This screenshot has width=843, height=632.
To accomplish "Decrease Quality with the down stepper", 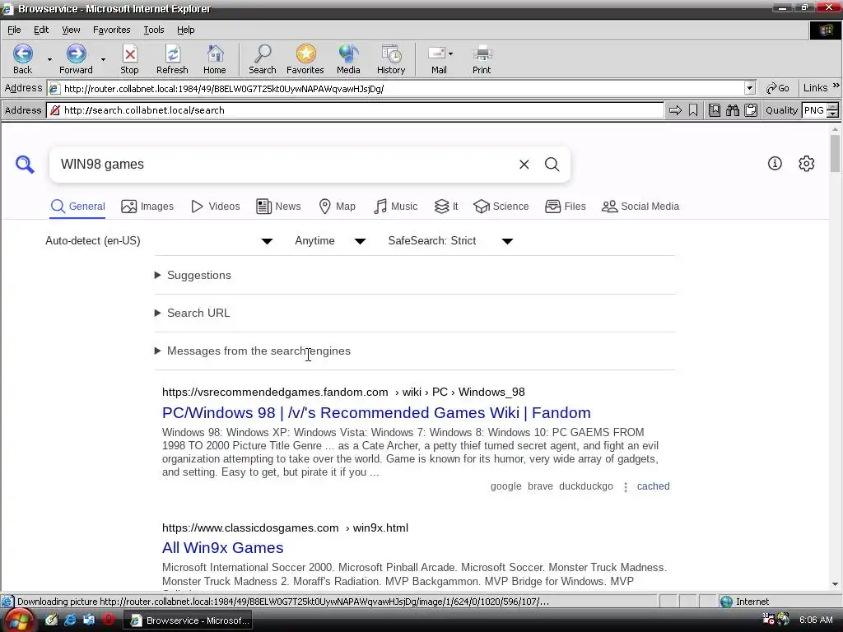I will tap(833, 114).
